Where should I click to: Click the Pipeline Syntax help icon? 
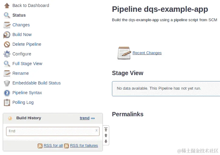pyautogui.click(x=7, y=93)
